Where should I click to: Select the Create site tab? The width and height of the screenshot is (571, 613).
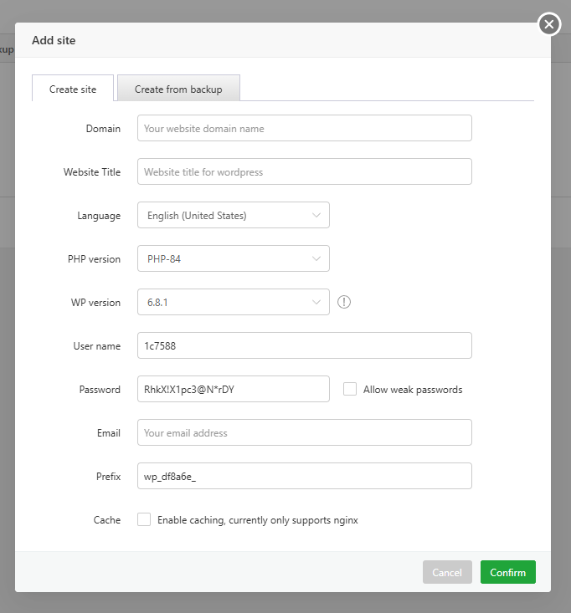[x=73, y=89]
